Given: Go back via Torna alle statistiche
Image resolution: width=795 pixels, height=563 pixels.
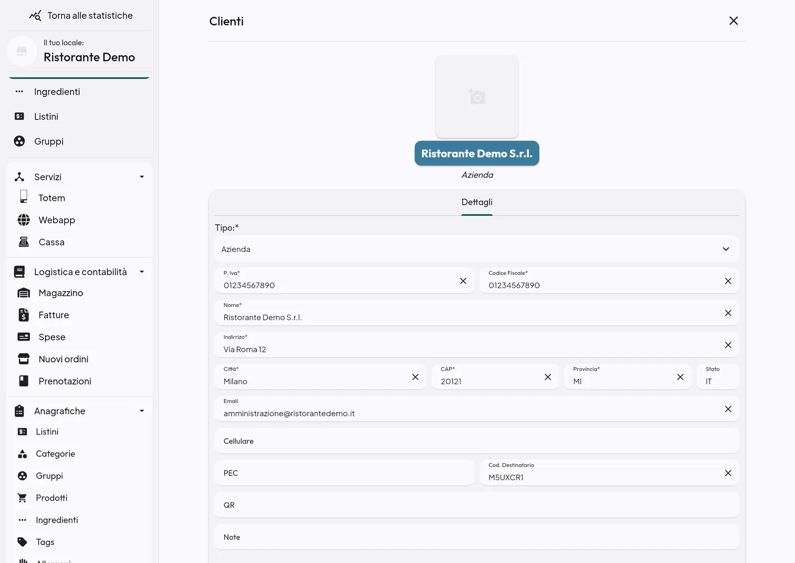Looking at the screenshot, I should coord(81,15).
